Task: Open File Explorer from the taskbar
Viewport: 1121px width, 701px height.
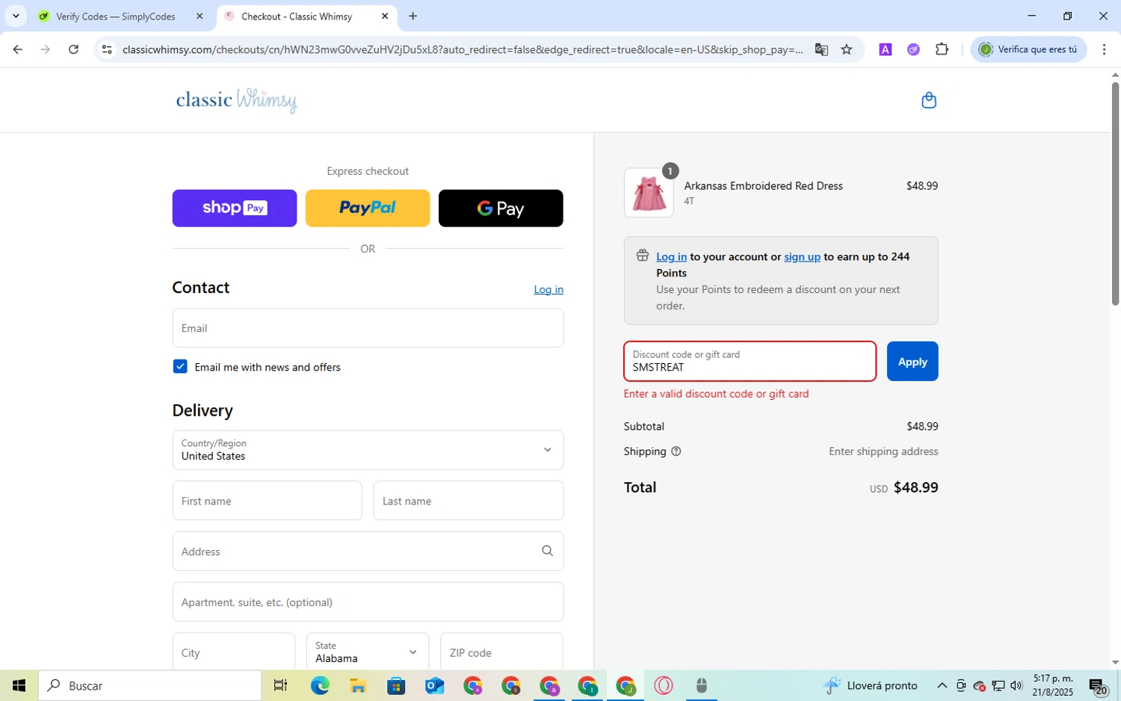Action: coord(358,685)
